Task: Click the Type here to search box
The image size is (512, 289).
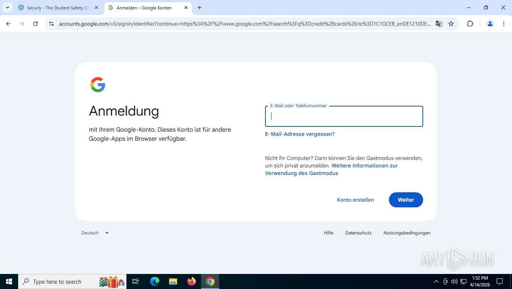Action: [73, 281]
